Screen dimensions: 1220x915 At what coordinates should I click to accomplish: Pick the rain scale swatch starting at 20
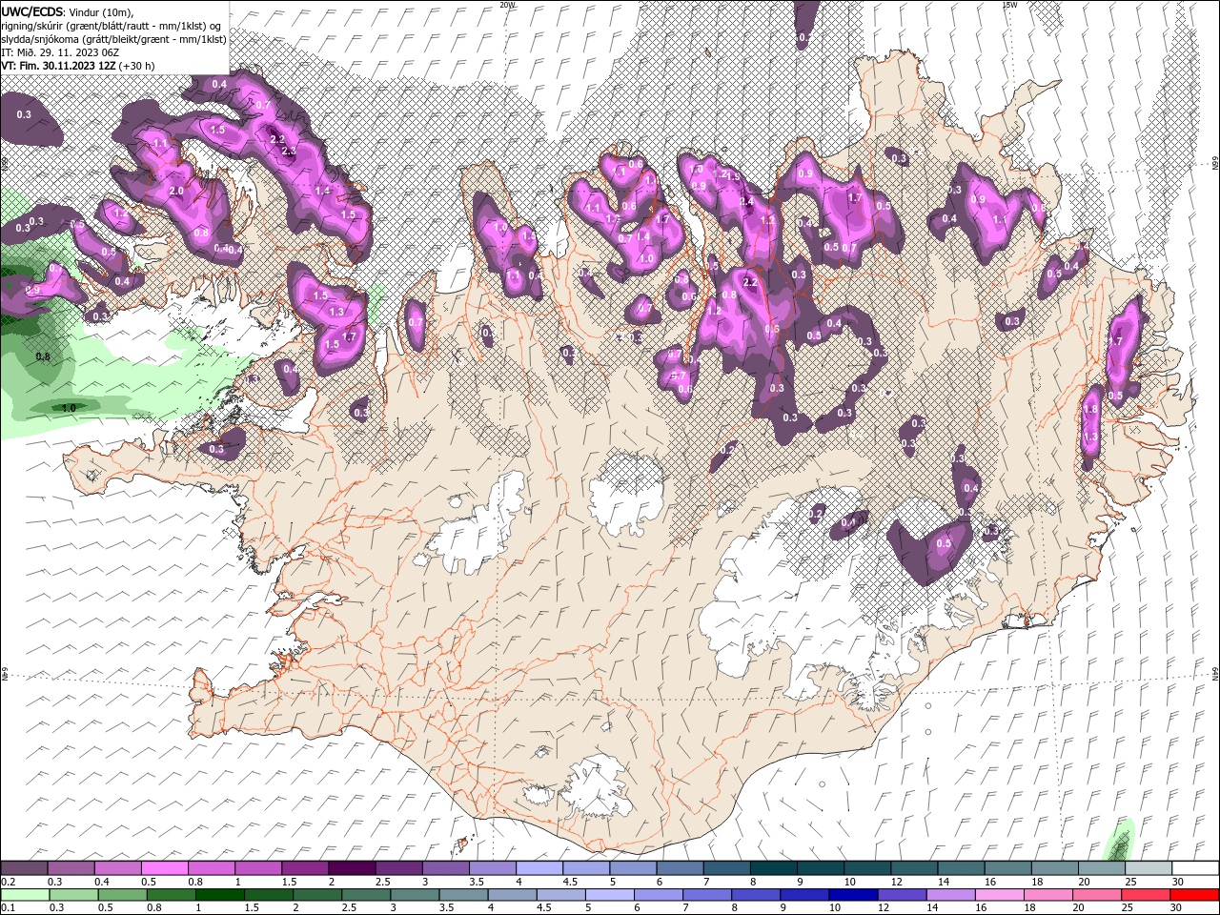click(x=1097, y=895)
